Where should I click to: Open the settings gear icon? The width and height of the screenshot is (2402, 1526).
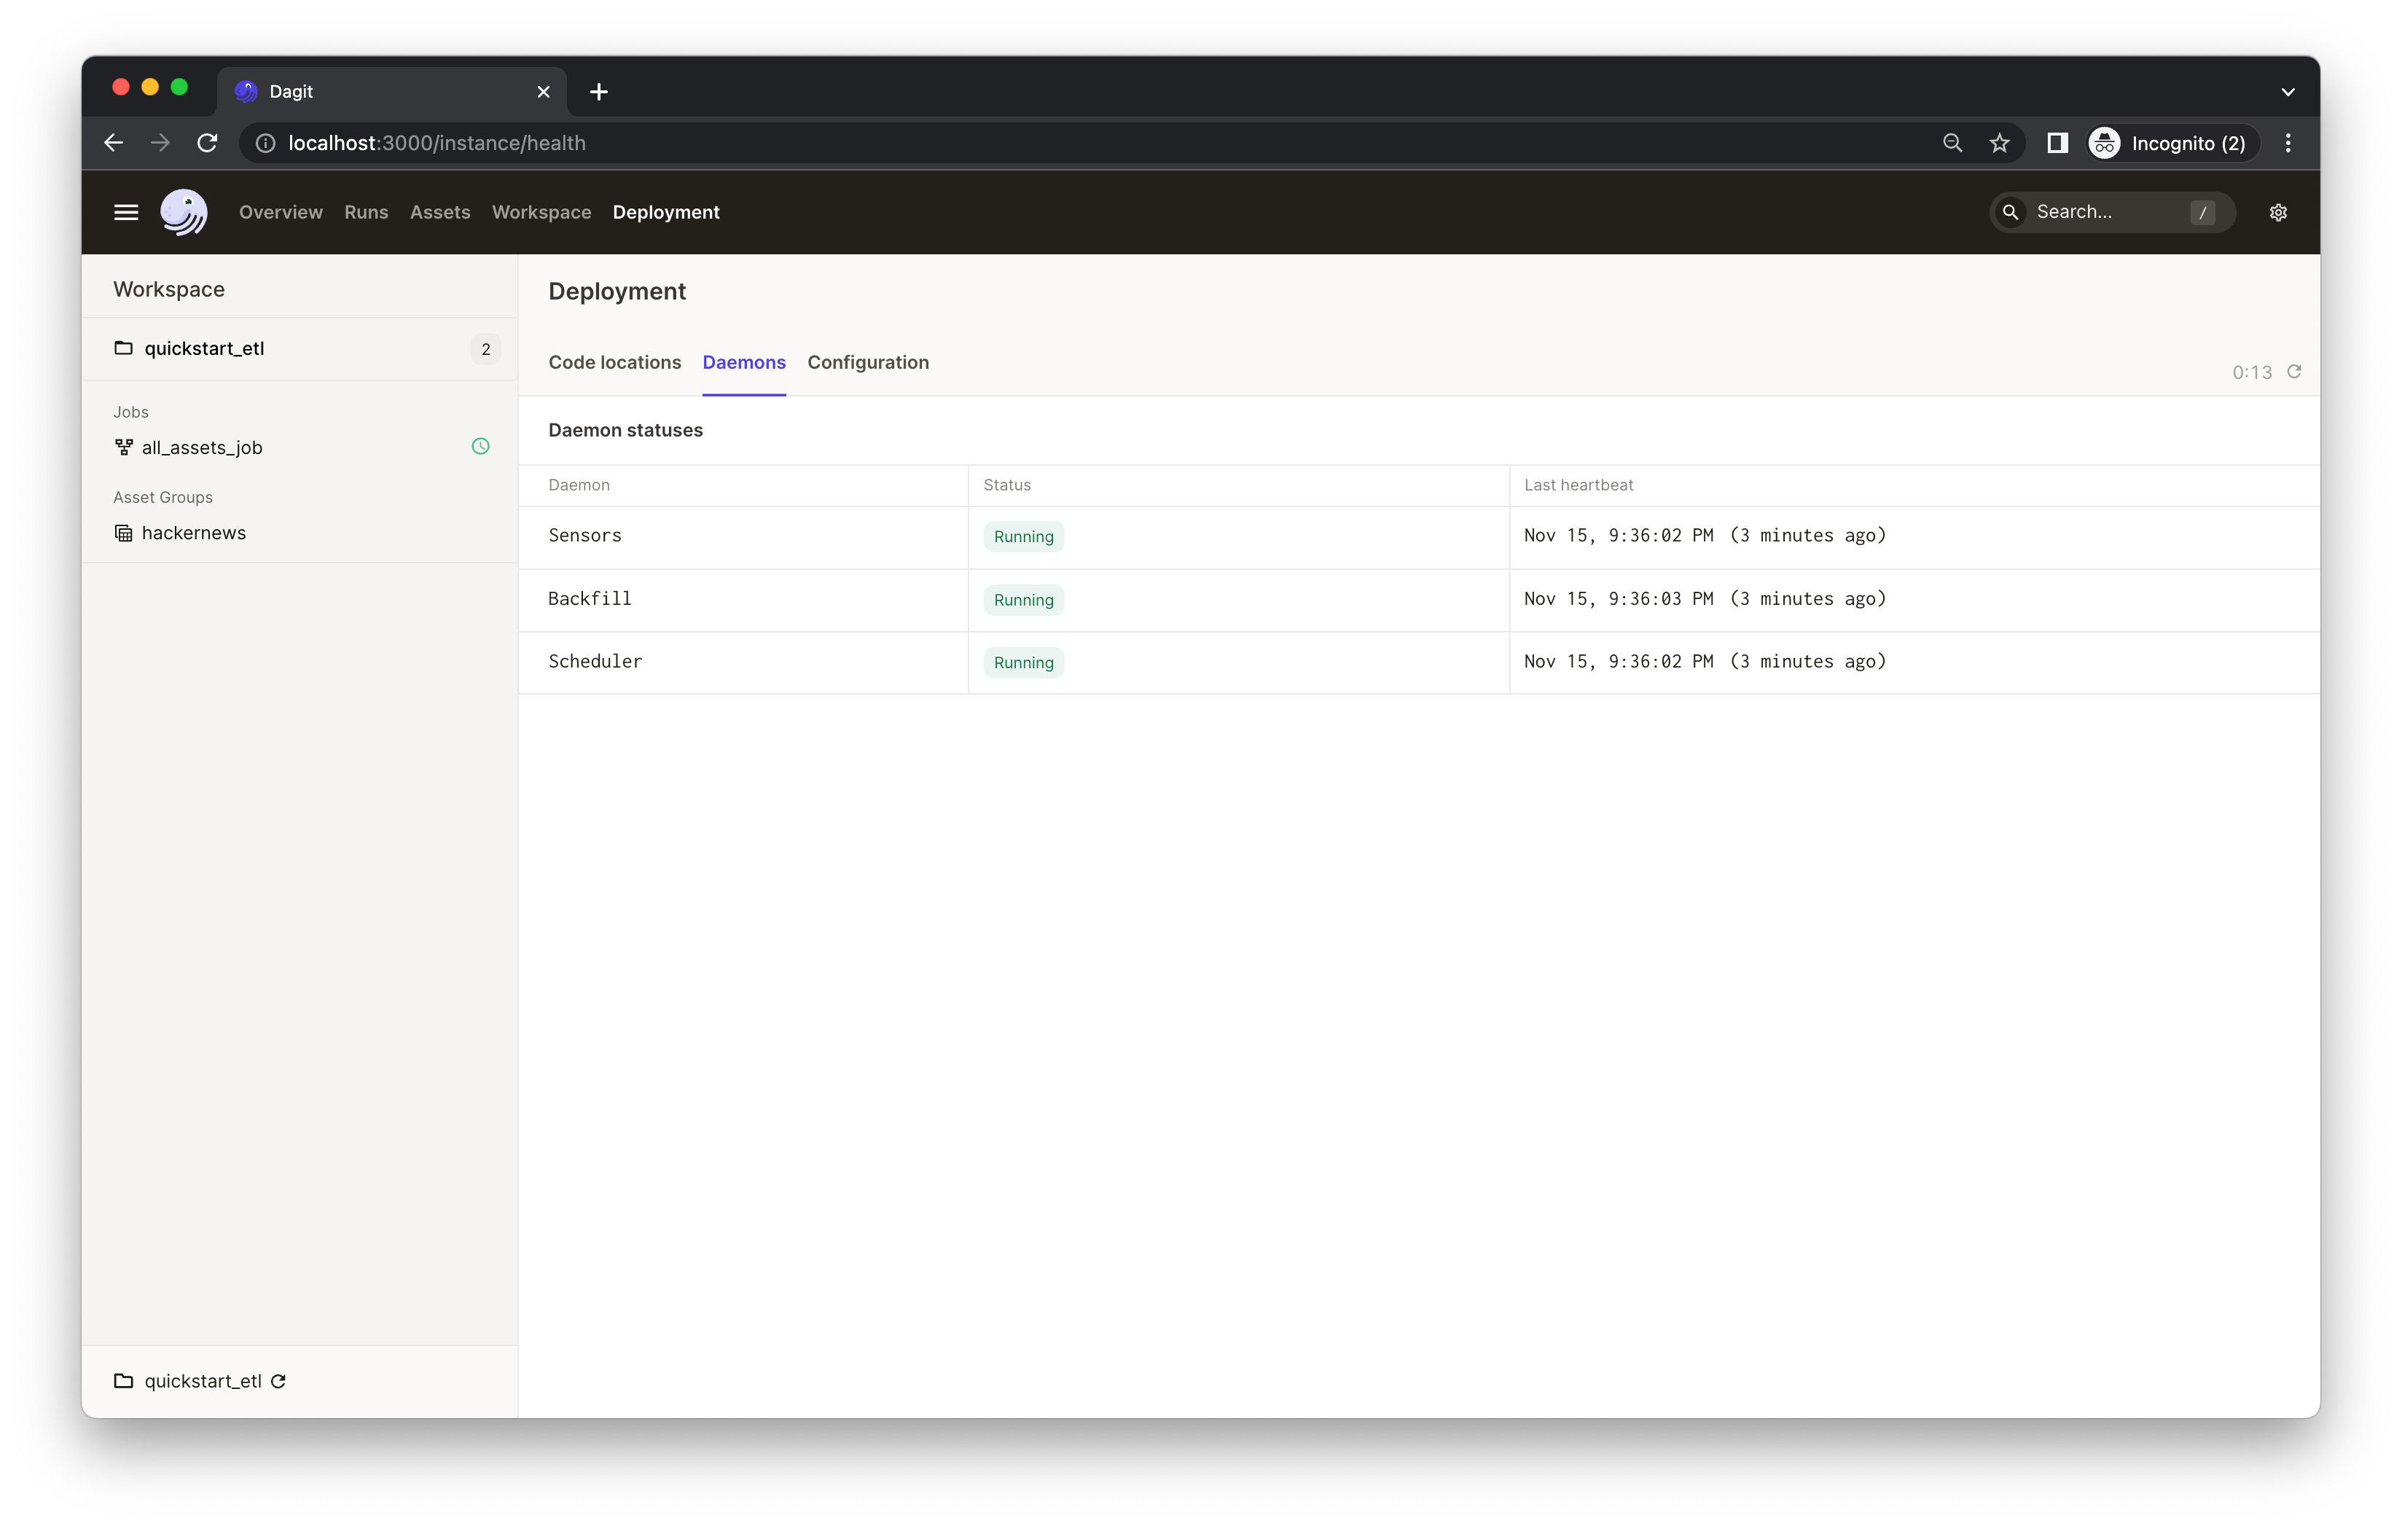click(x=2277, y=213)
